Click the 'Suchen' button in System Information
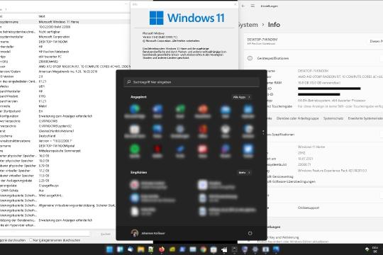This screenshot has width=383, height=255. click(x=106, y=234)
